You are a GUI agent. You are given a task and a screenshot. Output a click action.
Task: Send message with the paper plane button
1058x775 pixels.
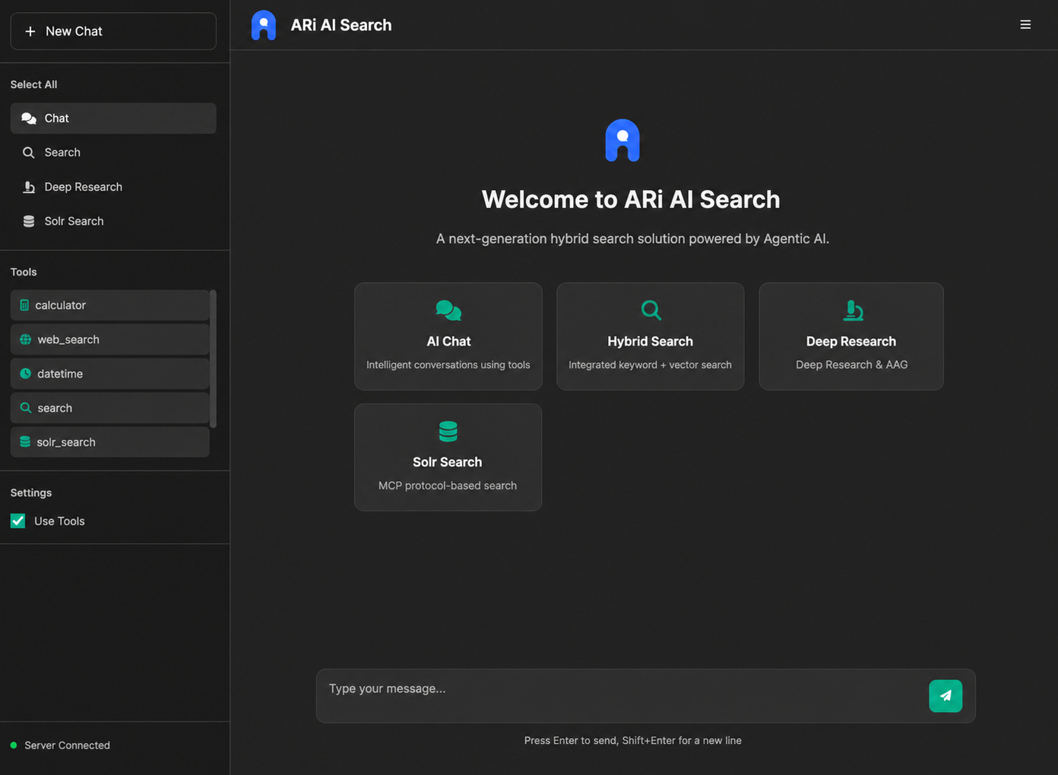(x=946, y=696)
